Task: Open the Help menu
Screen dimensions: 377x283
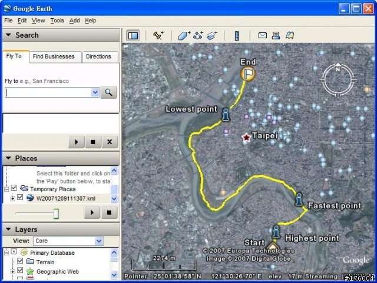Action: pos(90,21)
